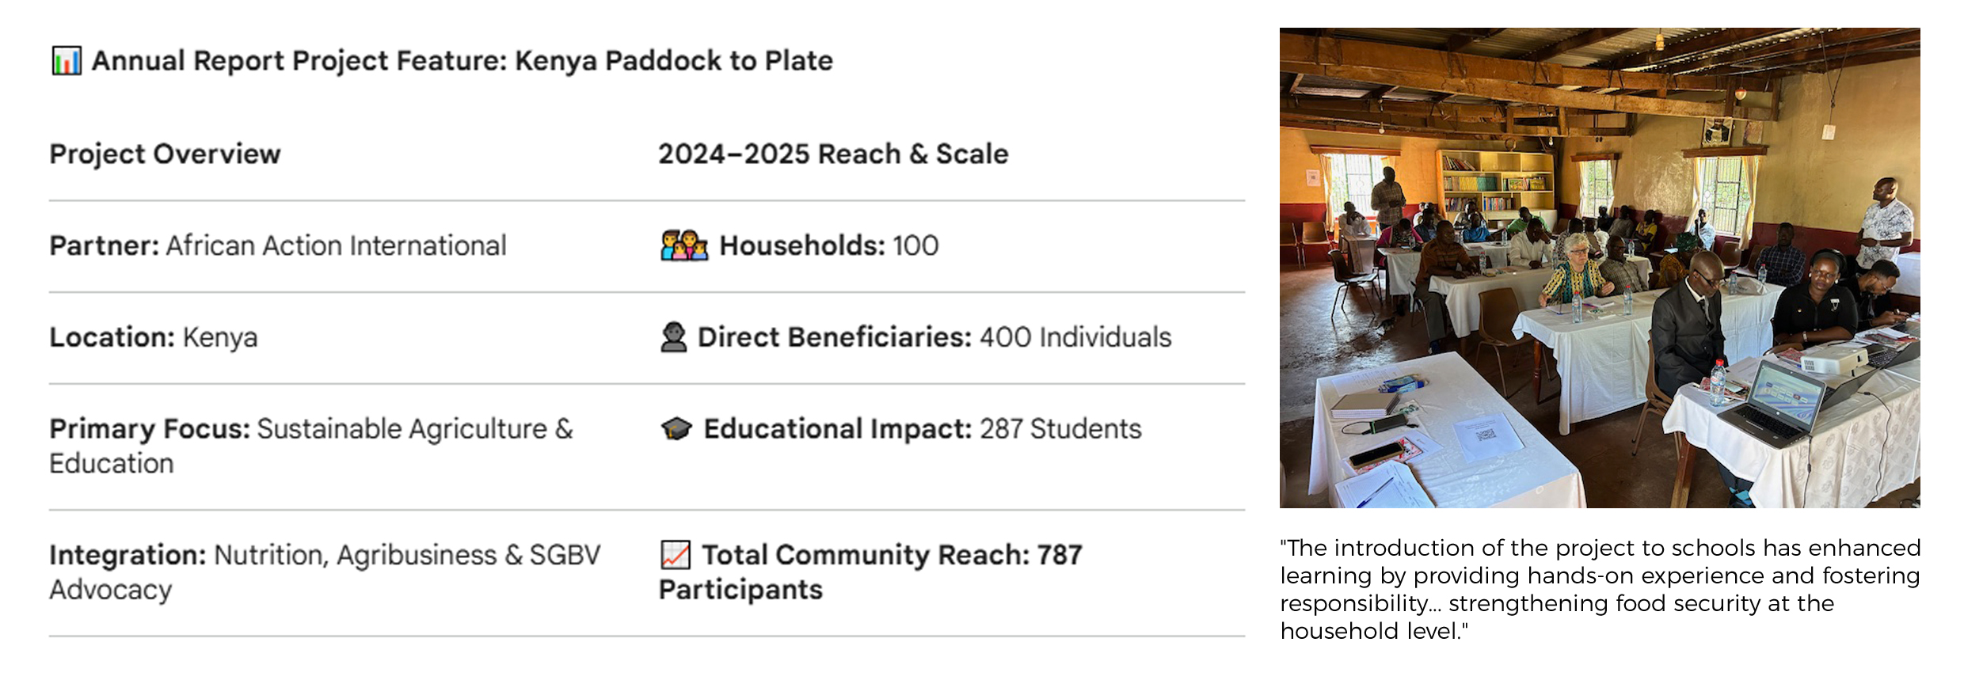
Task: Click the Annual Report Project Feature title
Action: click(x=462, y=61)
